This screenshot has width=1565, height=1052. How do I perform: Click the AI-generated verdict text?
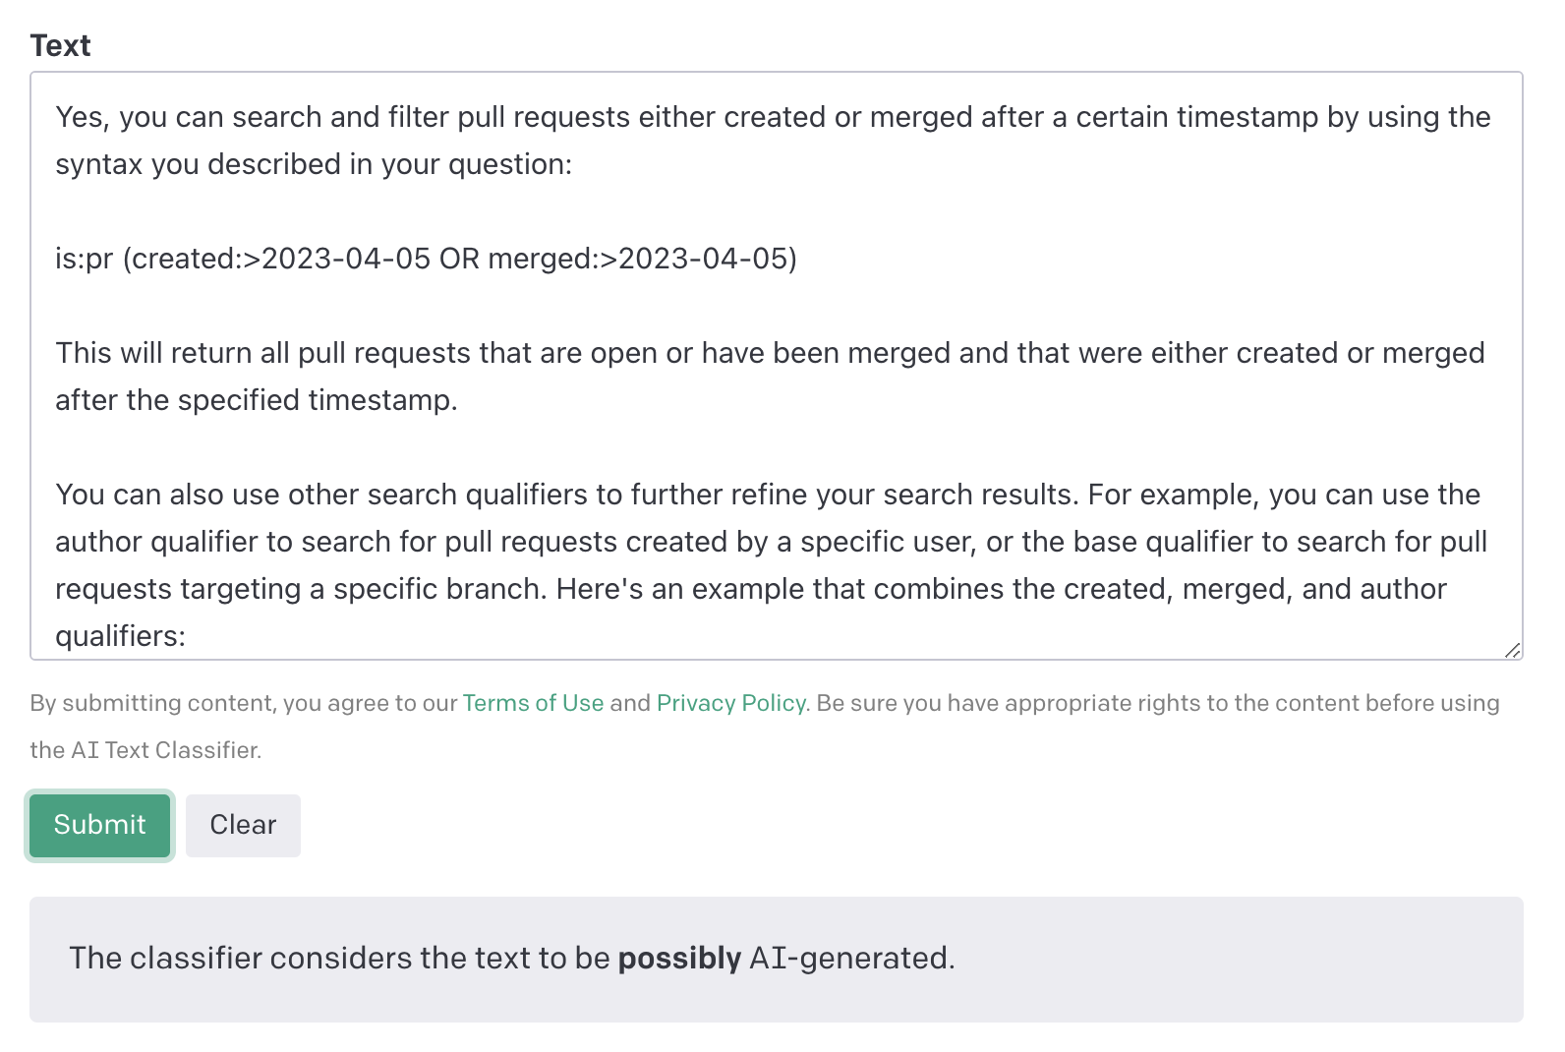pyautogui.click(x=850, y=958)
